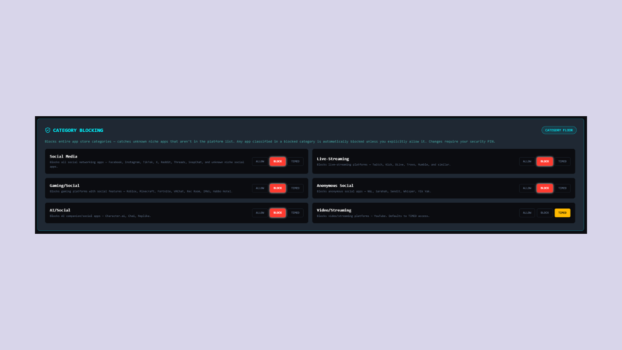Click the security PIN explanation paragraph
The height and width of the screenshot is (350, 622).
[270, 141]
